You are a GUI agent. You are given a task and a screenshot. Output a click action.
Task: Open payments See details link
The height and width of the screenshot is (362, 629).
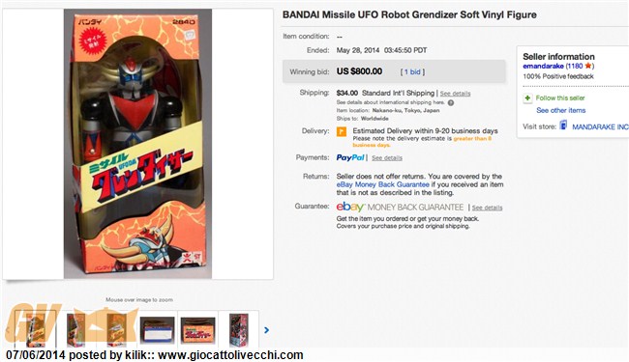[387, 158]
